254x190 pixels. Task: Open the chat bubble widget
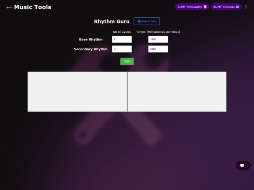click(243, 166)
